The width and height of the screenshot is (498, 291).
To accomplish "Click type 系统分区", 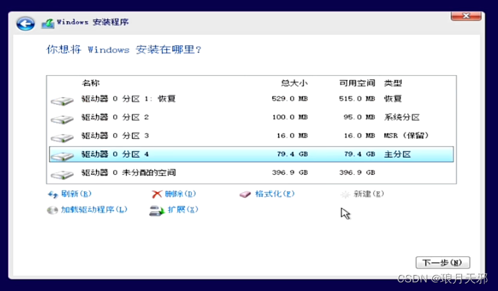I will [x=402, y=117].
